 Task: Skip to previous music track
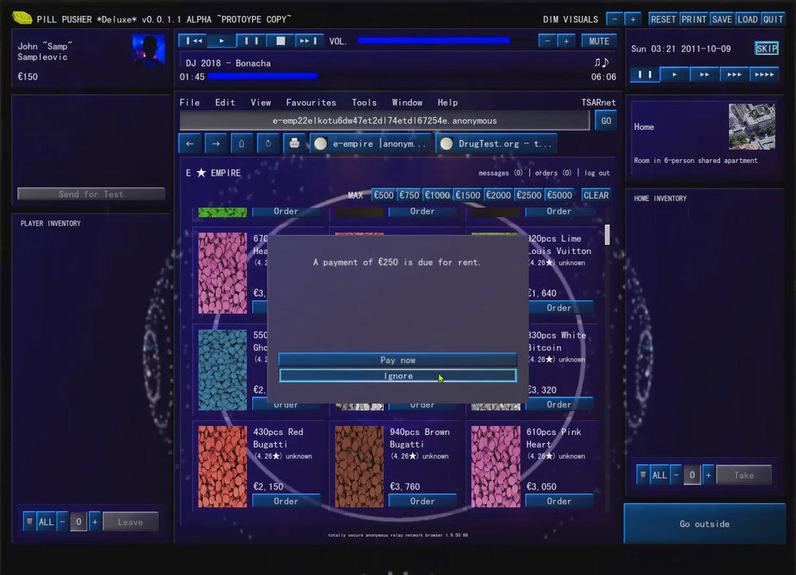pyautogui.click(x=192, y=41)
